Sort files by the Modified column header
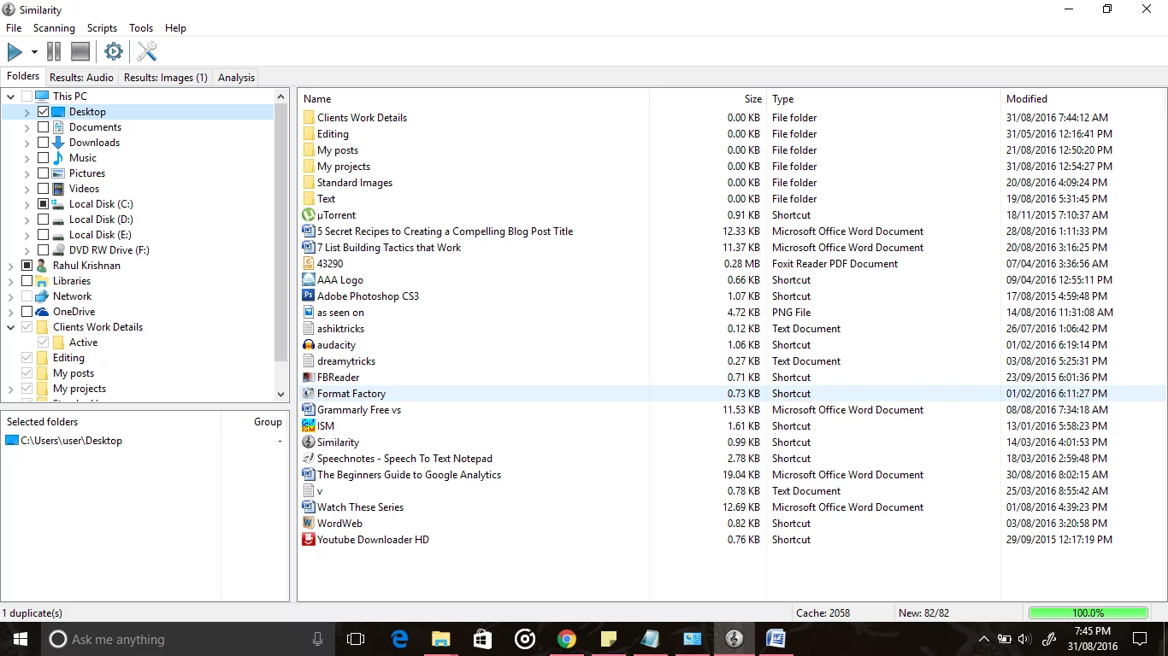The width and height of the screenshot is (1168, 656). coord(1026,99)
